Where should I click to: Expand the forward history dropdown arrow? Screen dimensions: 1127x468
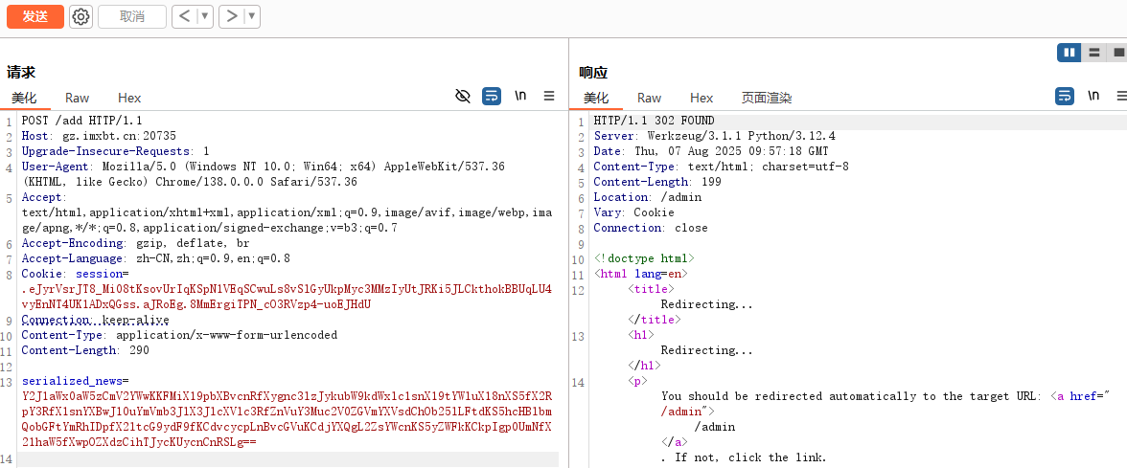click(x=251, y=16)
